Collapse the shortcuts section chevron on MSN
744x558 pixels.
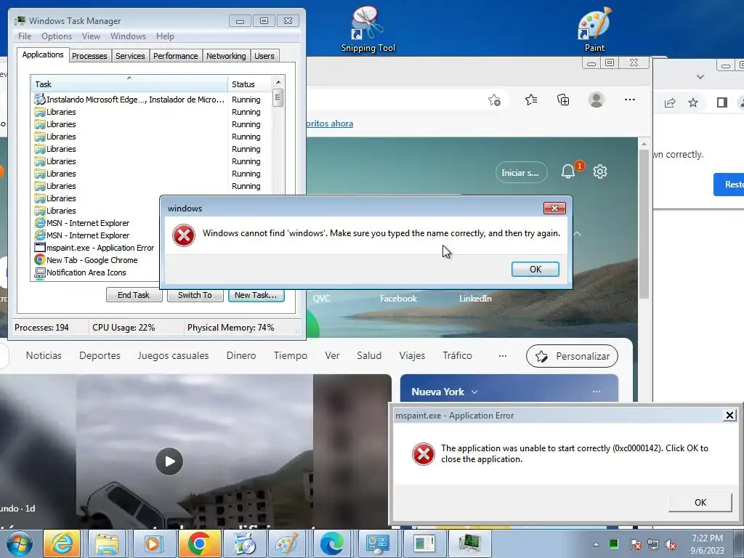click(x=578, y=234)
